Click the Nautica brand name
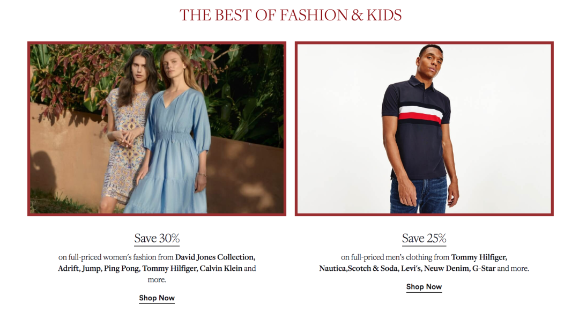 (x=333, y=269)
